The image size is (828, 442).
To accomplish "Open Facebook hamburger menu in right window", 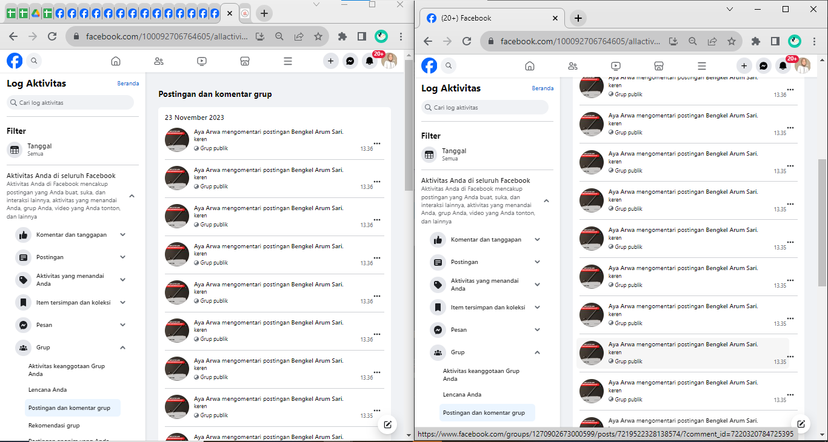I will tap(702, 65).
